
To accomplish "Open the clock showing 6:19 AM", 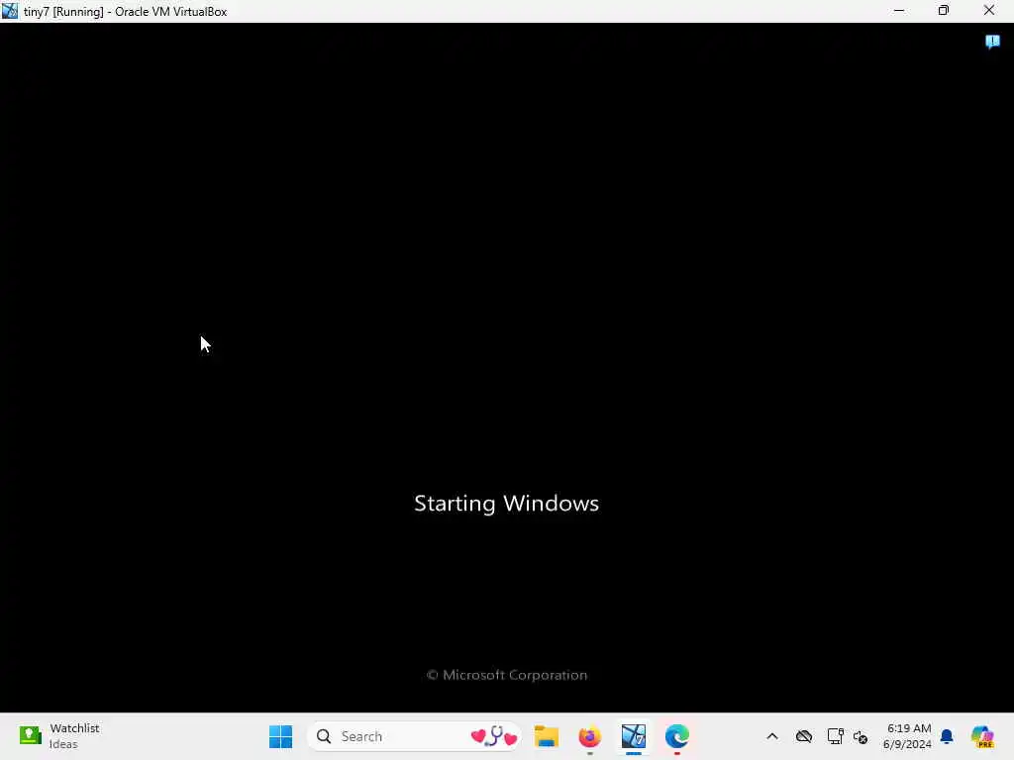I will [907, 736].
